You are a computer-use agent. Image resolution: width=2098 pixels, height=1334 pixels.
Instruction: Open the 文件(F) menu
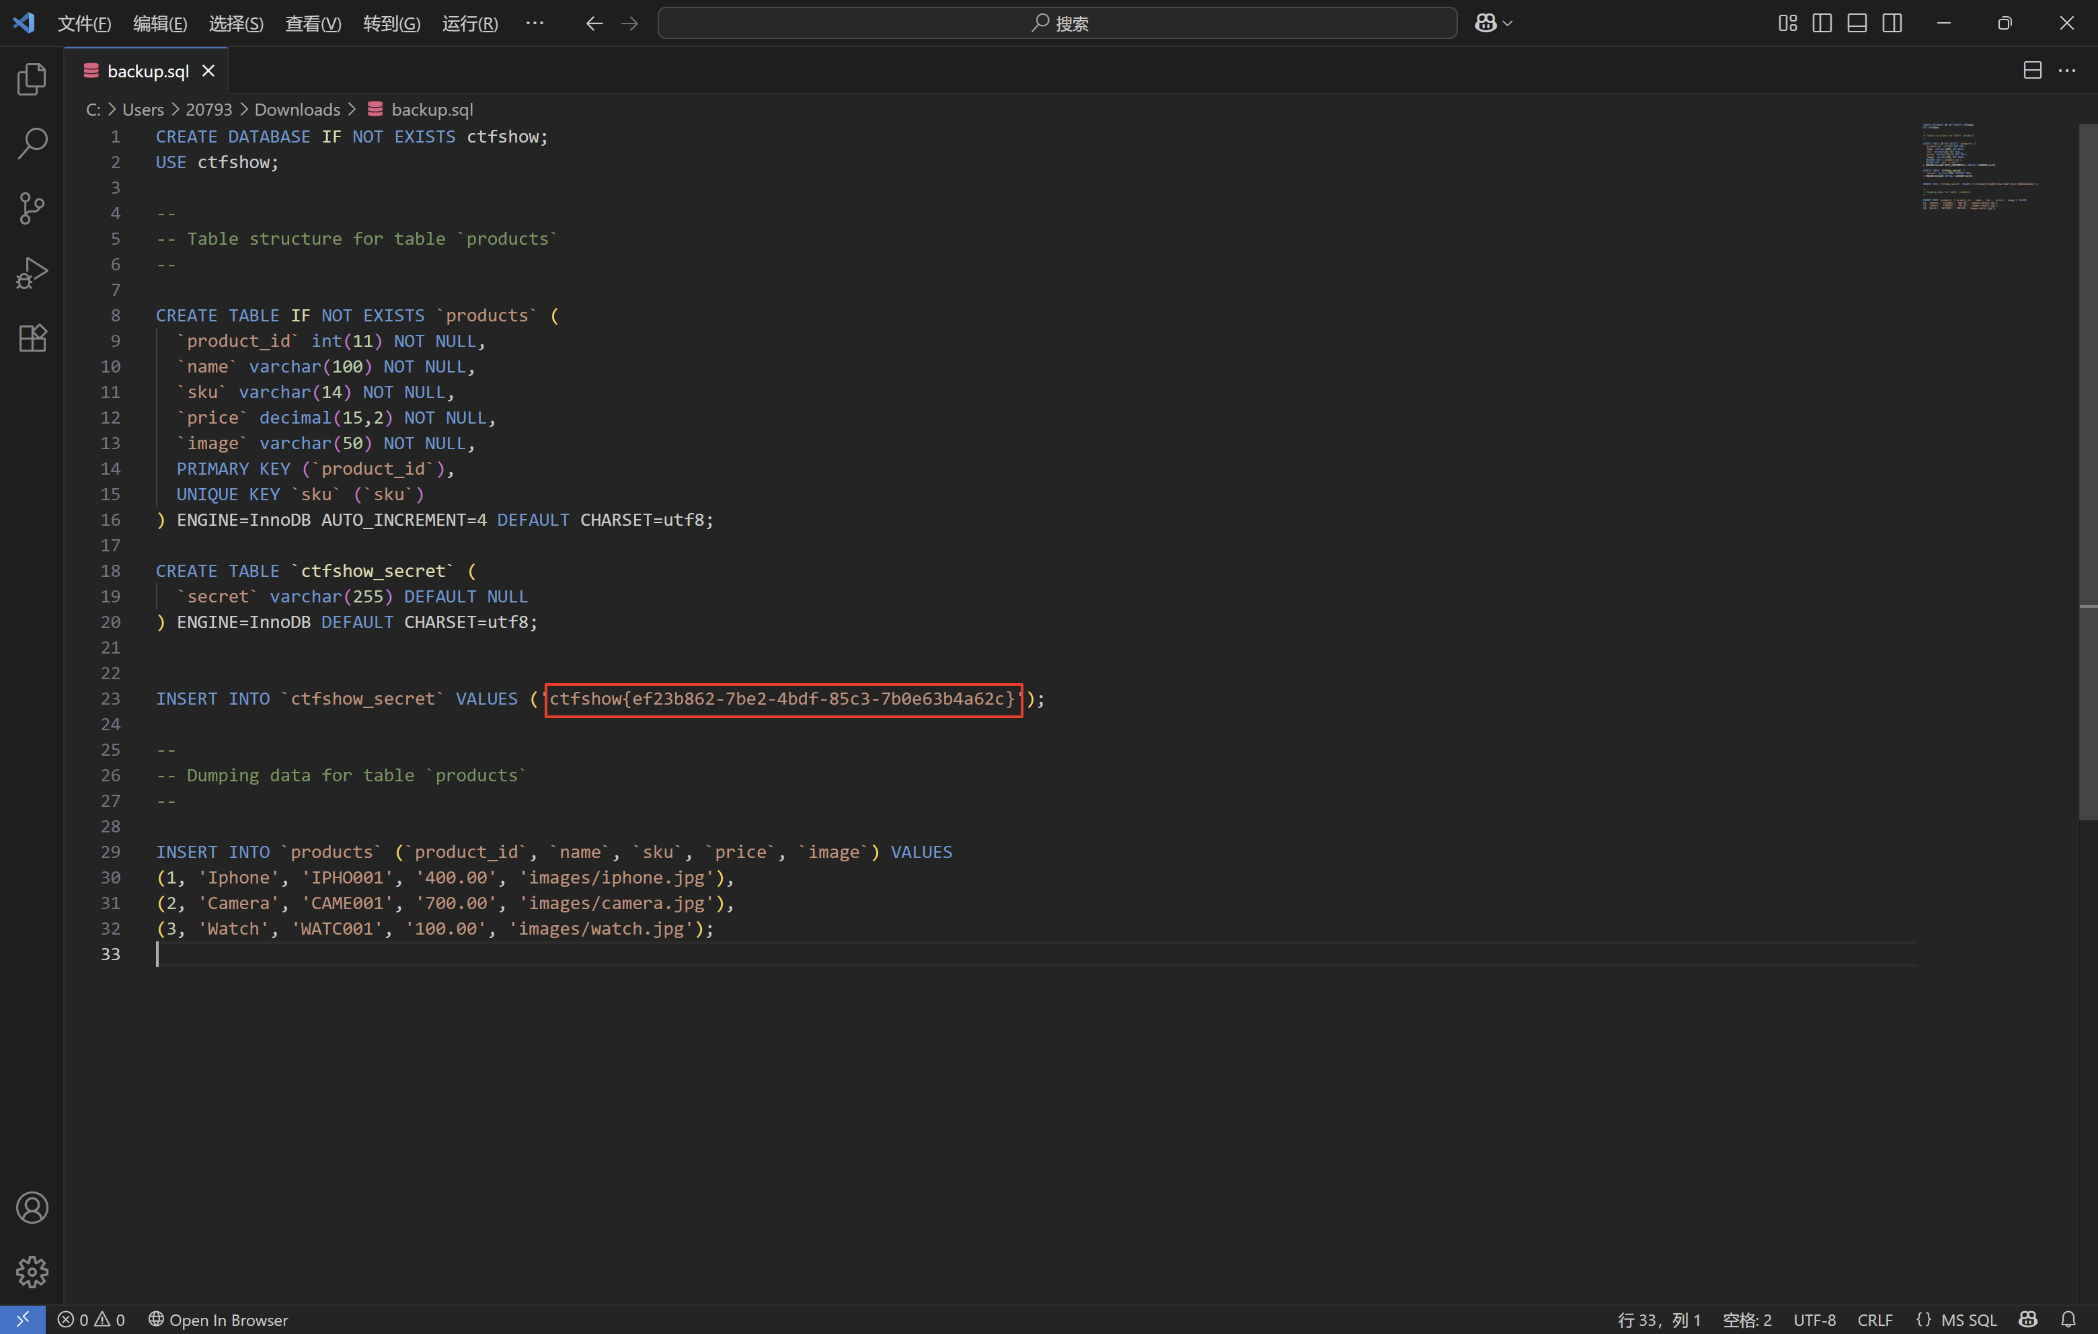click(83, 24)
